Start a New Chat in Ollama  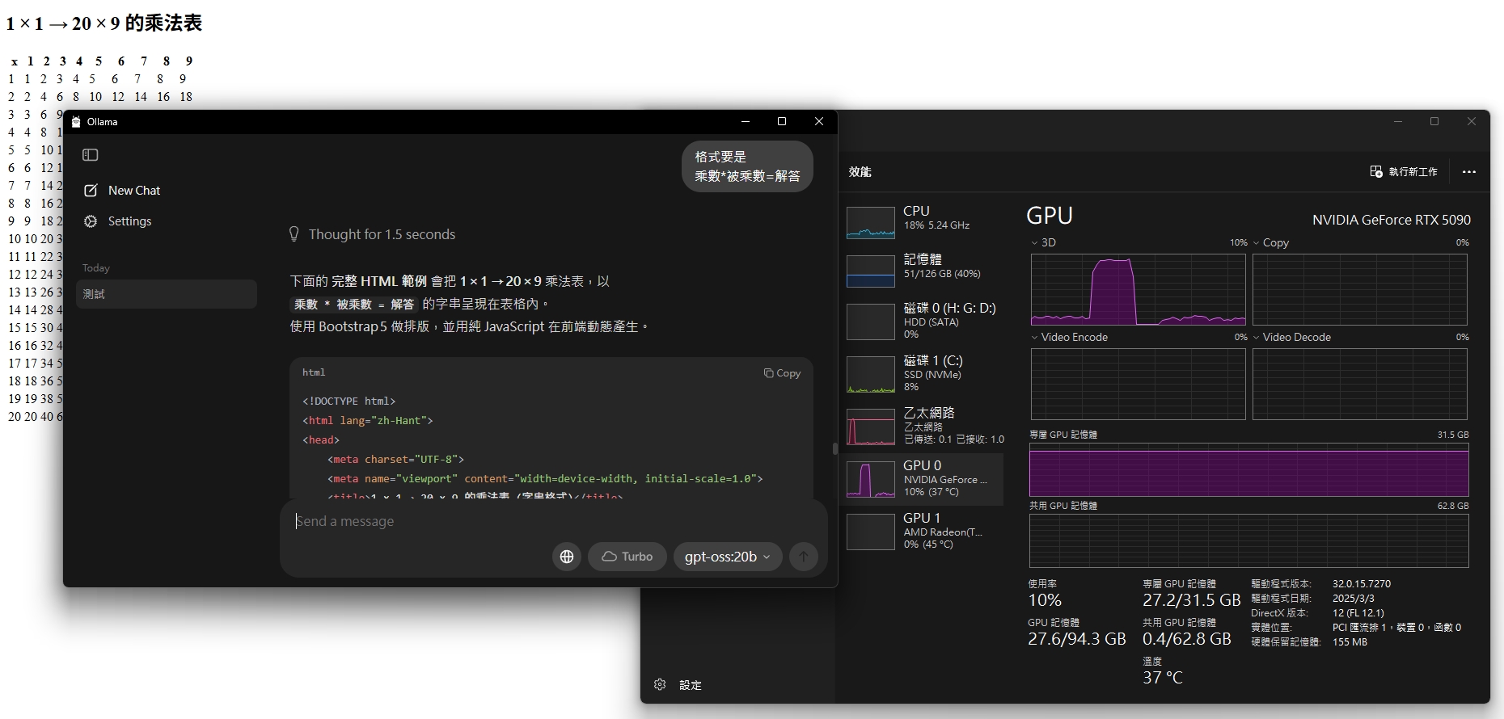pos(122,191)
